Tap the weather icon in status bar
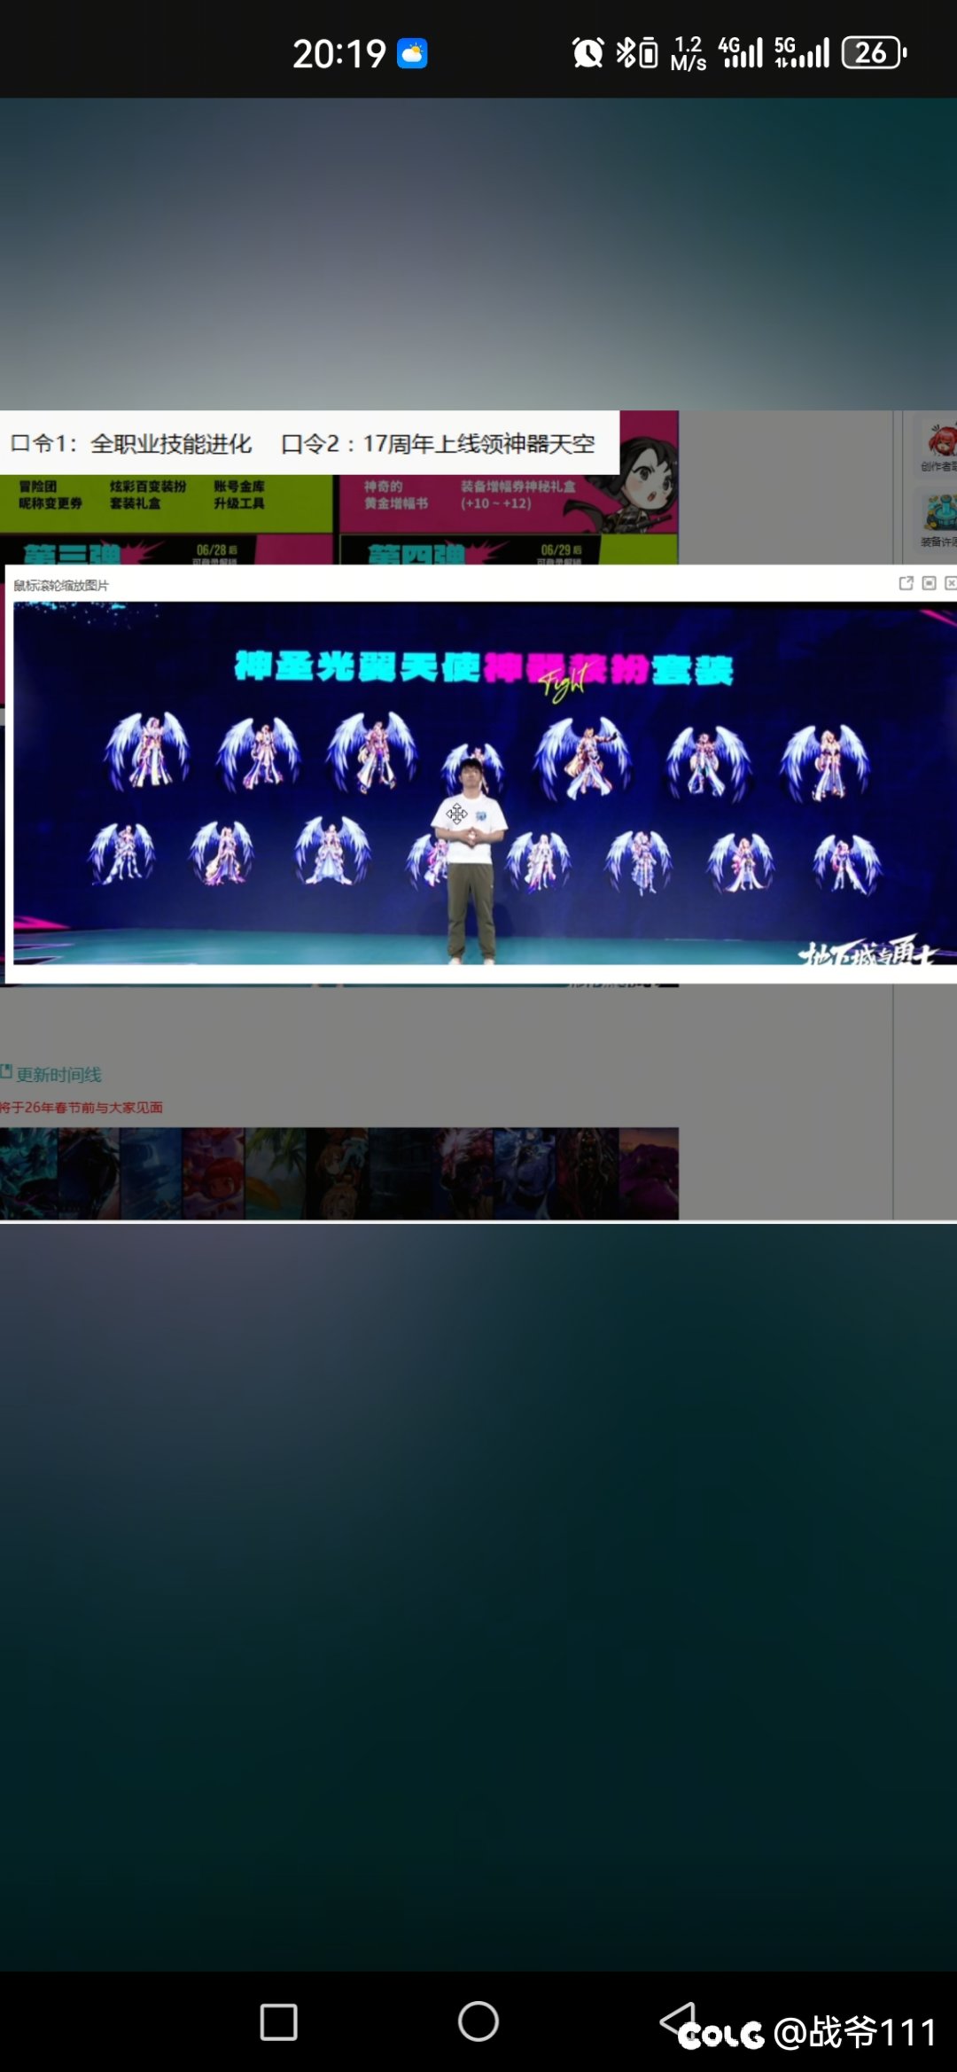957x2072 pixels. [x=412, y=53]
